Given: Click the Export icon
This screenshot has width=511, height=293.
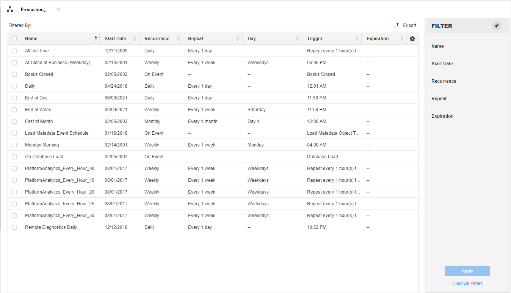Looking at the screenshot, I should (x=397, y=25).
